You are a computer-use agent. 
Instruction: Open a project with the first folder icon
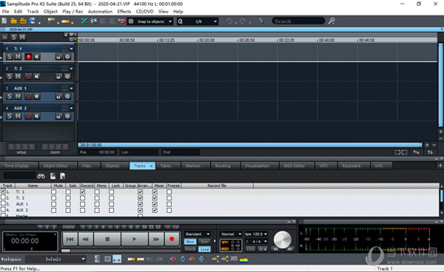coord(13,21)
